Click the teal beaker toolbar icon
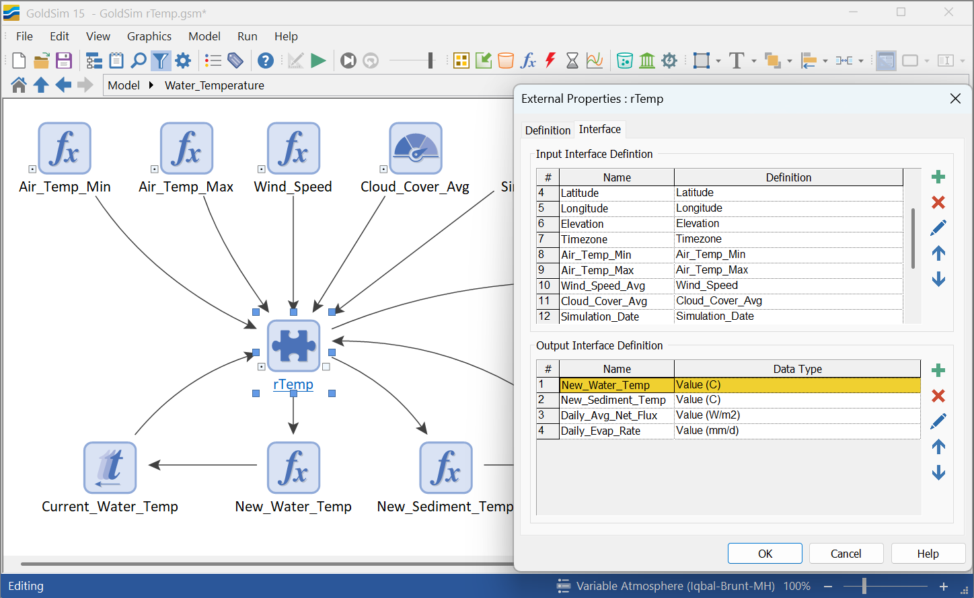974x598 pixels. coord(625,60)
